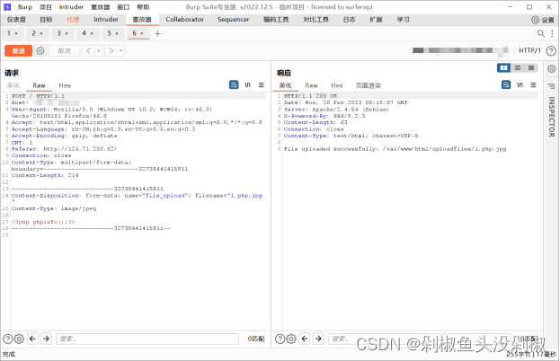Jump to next response search match

[318, 339]
